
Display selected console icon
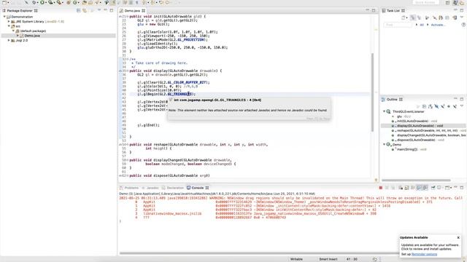pos(439,188)
